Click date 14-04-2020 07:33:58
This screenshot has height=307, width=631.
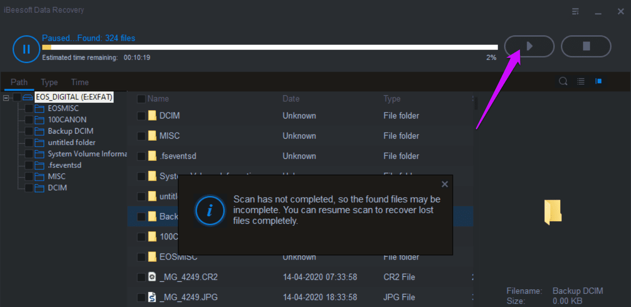click(320, 277)
